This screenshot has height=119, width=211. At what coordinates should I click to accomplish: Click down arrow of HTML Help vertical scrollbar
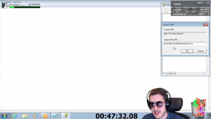[x=207, y=70]
